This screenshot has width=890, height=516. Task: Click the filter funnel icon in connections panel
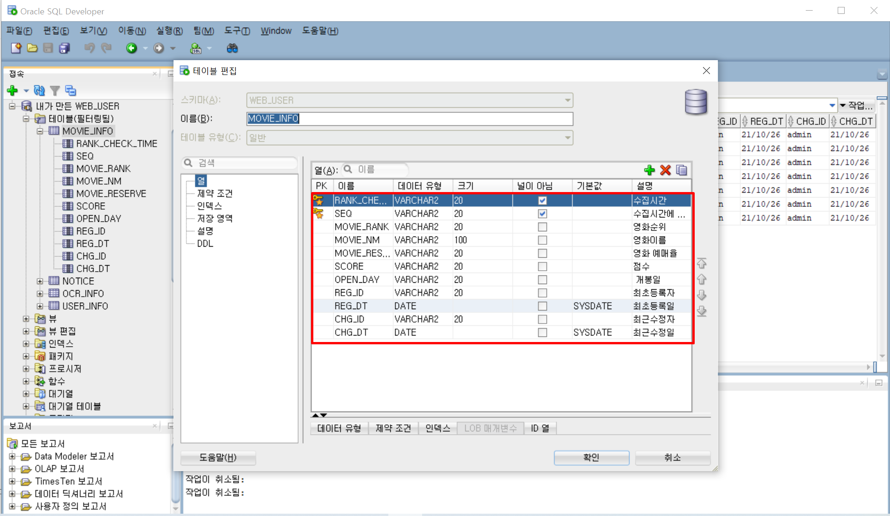55,90
